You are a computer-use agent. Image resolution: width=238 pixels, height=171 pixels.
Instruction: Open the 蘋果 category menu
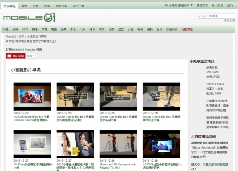63,29
